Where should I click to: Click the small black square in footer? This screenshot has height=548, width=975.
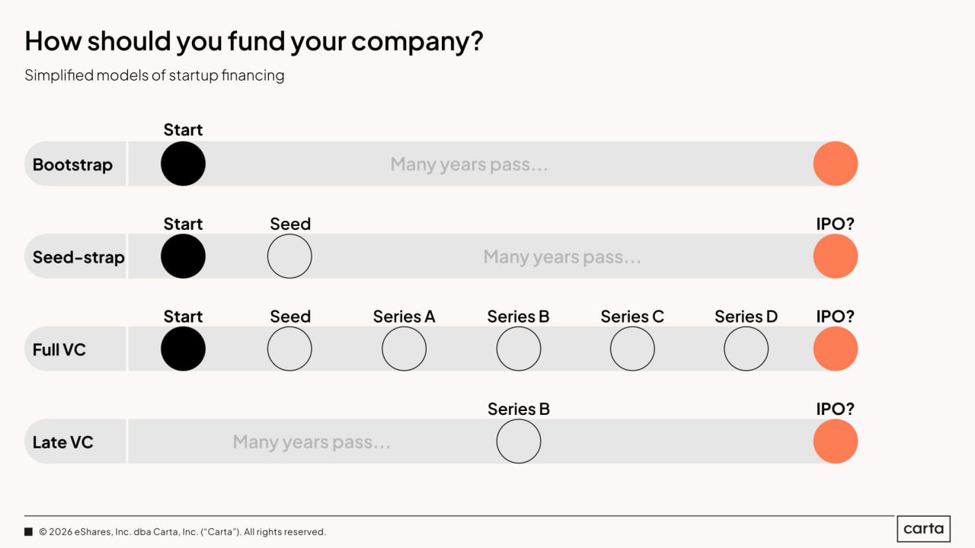coord(29,532)
